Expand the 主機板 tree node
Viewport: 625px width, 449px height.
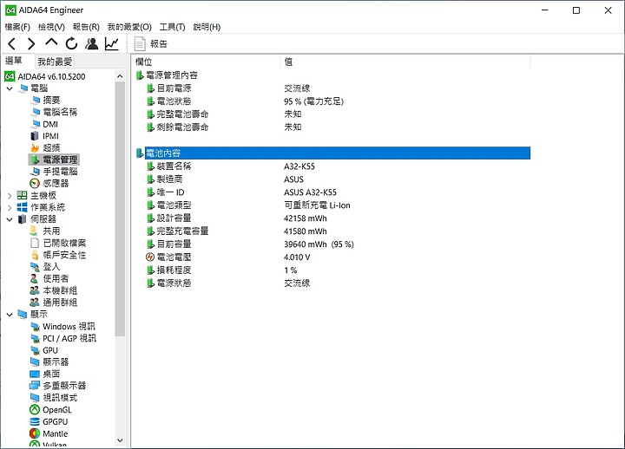(10, 196)
